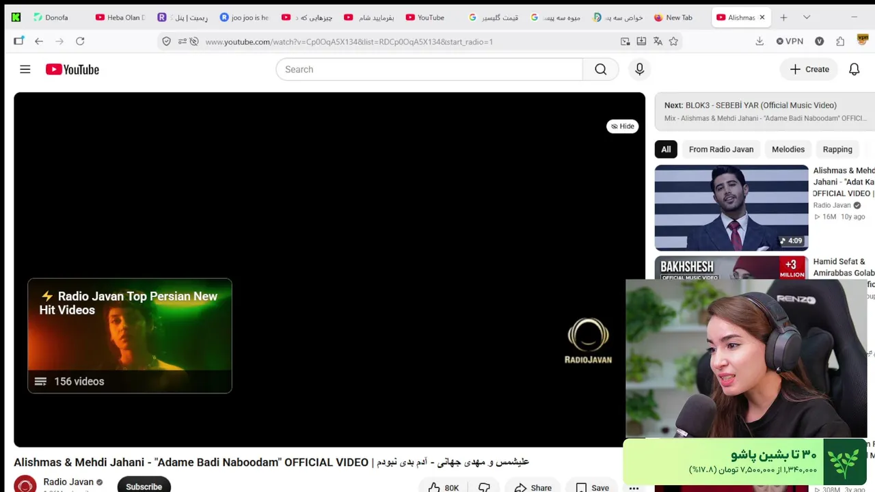Close the Alishmas tab
The height and width of the screenshot is (492, 875).
click(762, 18)
